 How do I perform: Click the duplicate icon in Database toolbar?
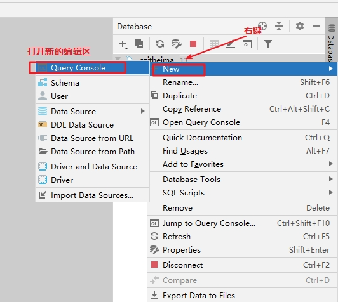[x=139, y=44]
